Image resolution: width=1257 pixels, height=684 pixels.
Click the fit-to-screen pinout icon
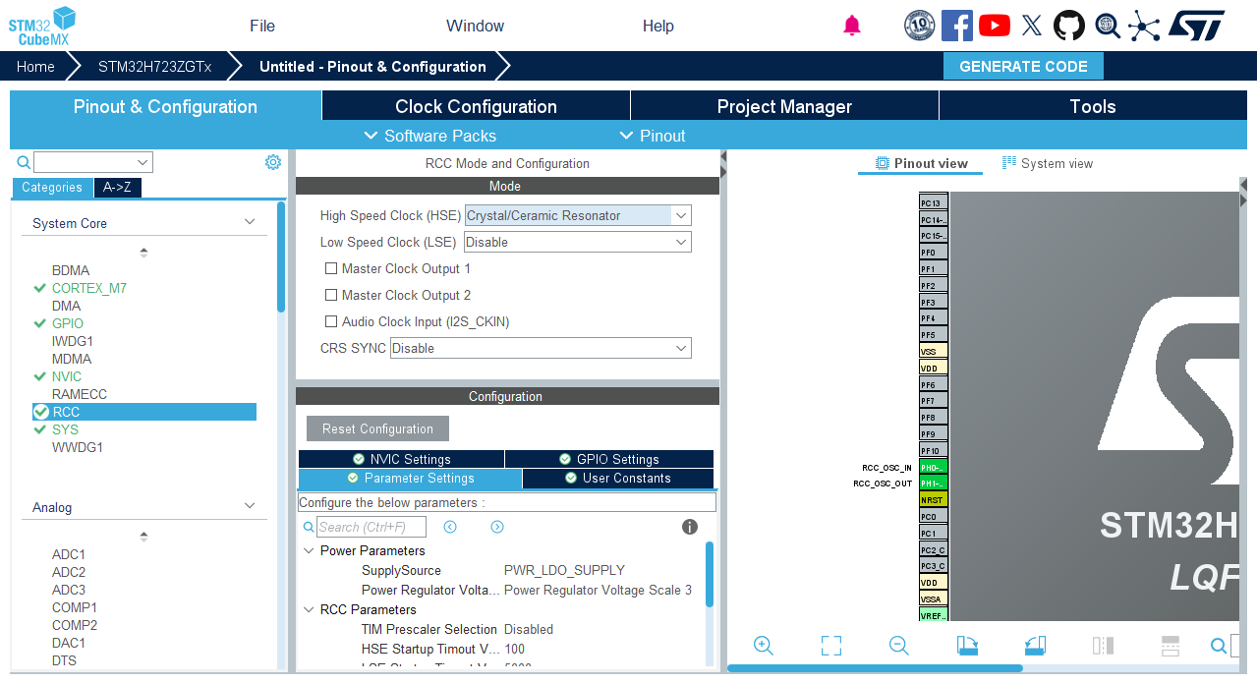click(x=831, y=646)
